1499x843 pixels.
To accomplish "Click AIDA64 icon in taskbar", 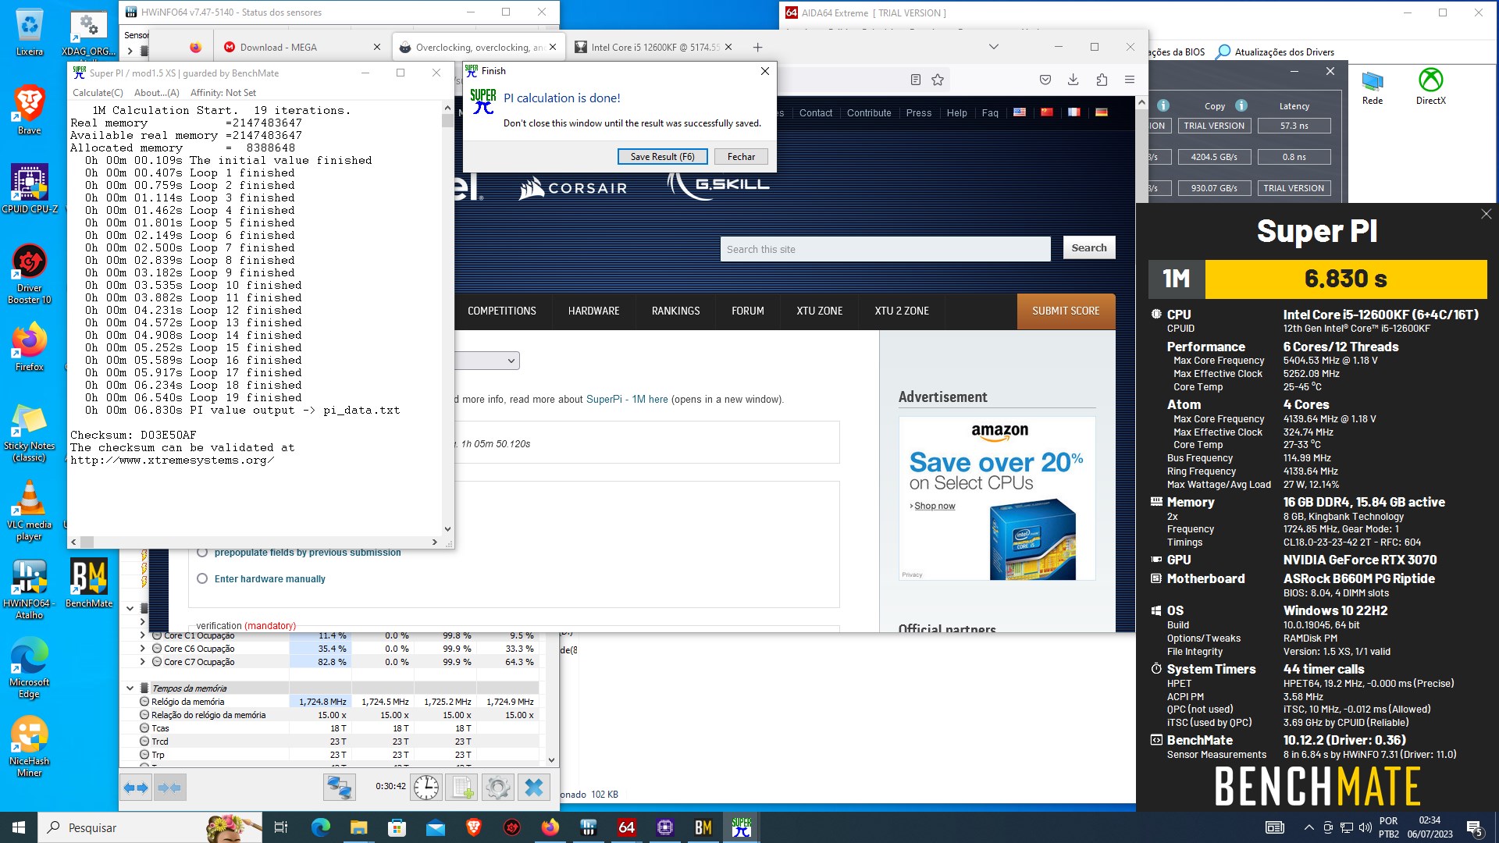I will (x=626, y=827).
